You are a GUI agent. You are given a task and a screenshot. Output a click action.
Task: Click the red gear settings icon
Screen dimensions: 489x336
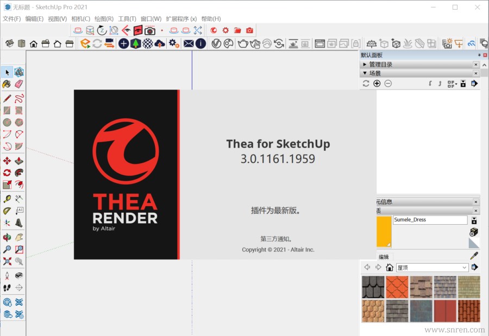225,30
